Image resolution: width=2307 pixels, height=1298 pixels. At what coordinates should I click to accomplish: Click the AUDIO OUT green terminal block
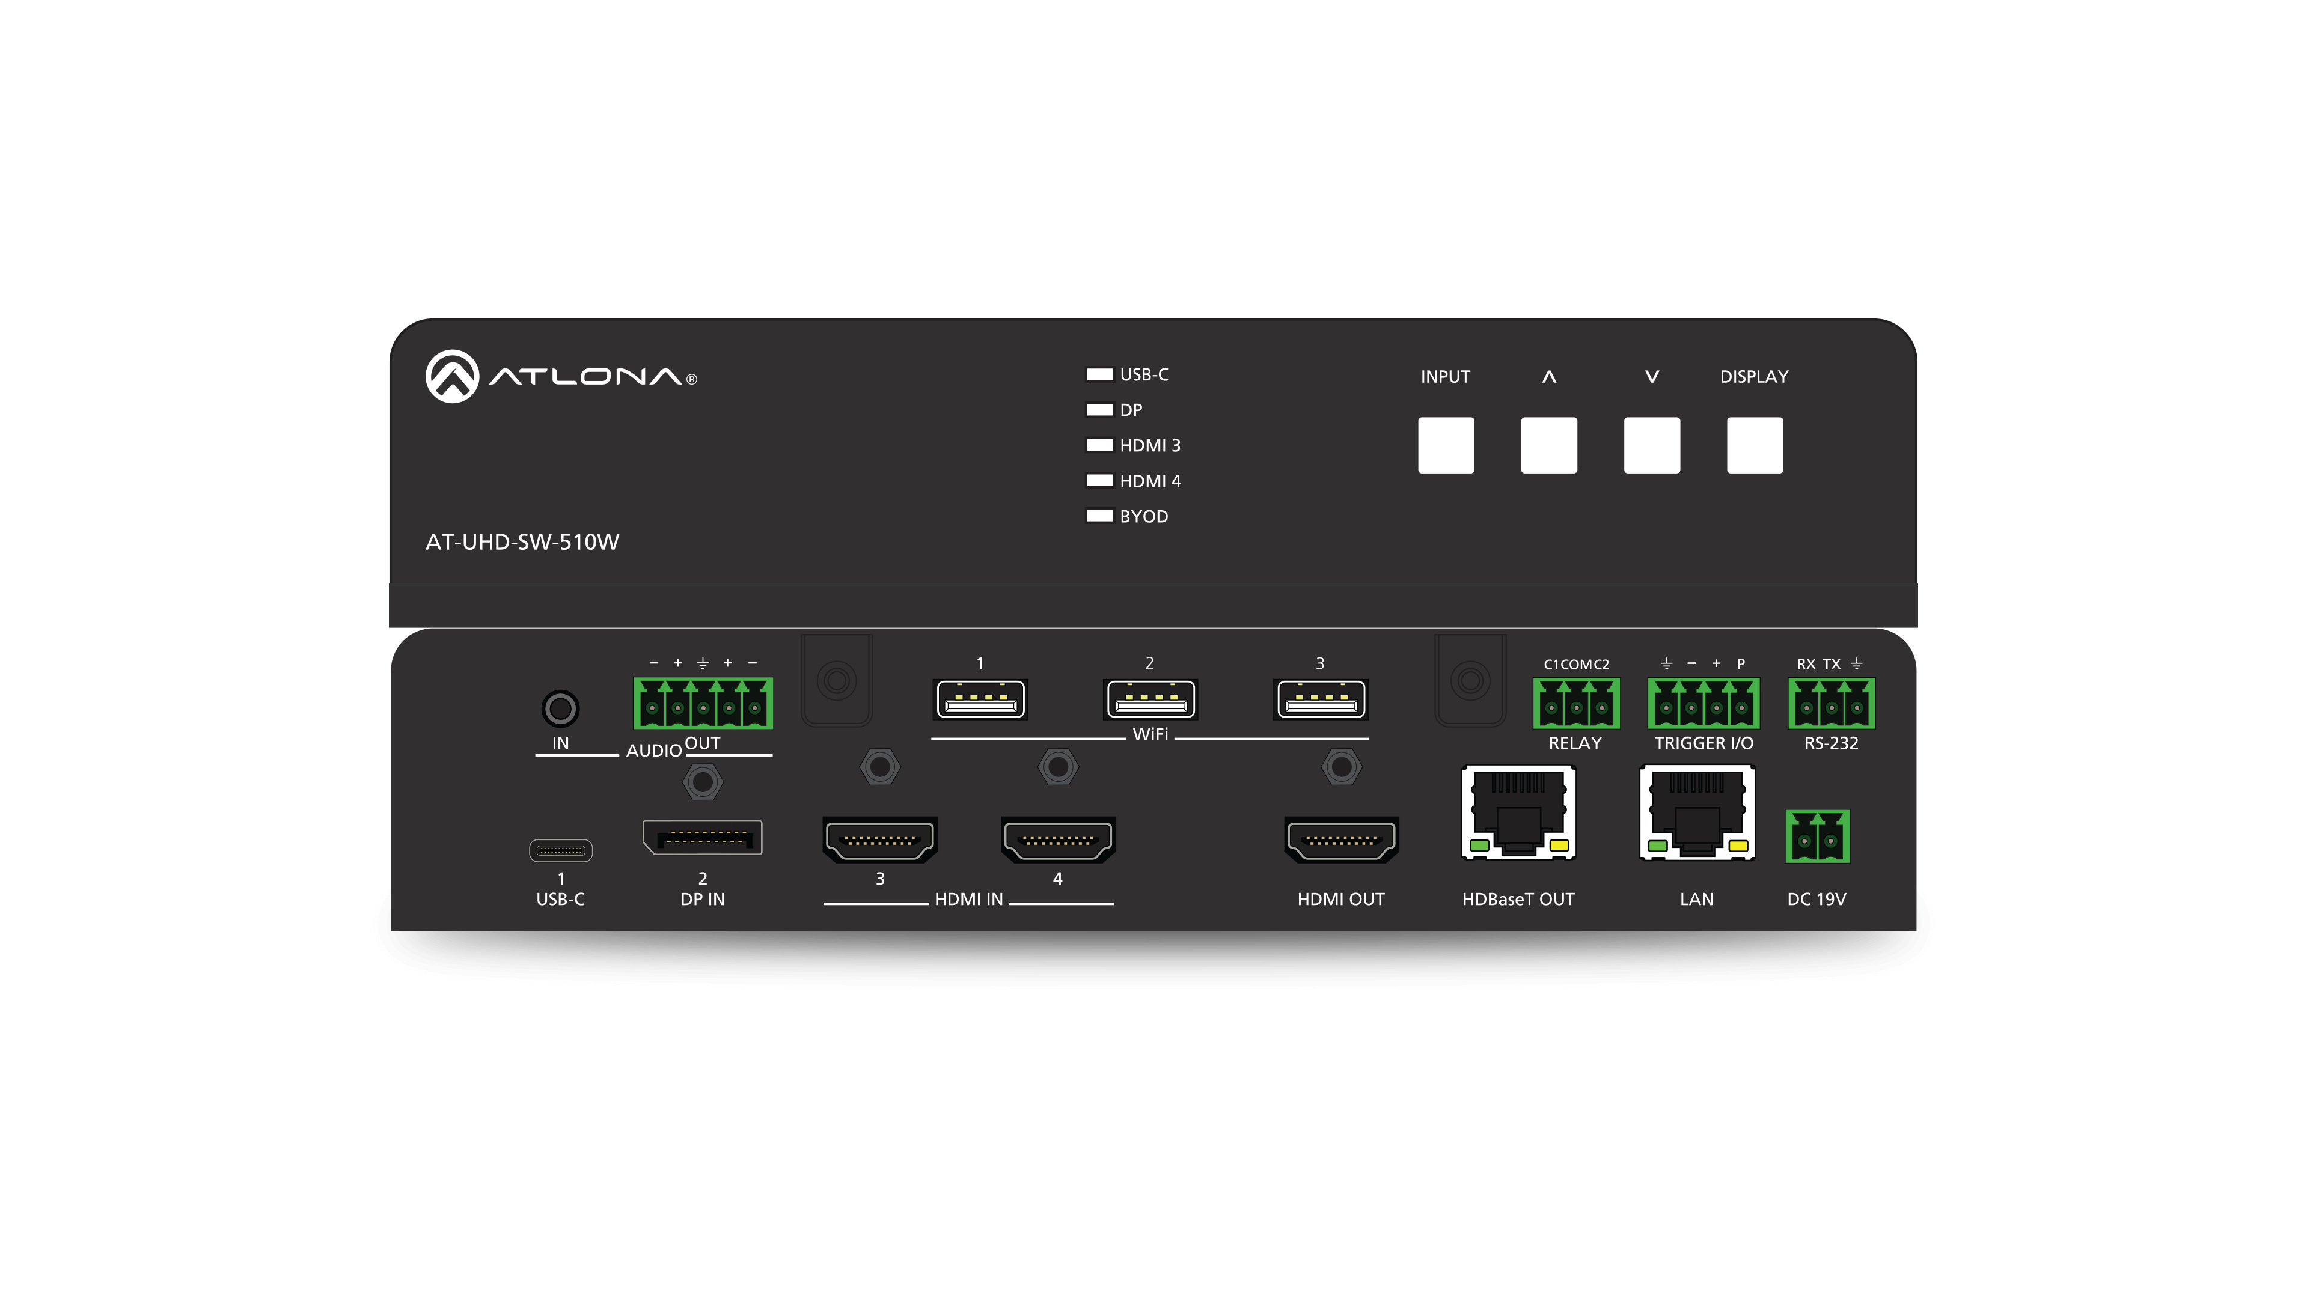[x=703, y=702]
